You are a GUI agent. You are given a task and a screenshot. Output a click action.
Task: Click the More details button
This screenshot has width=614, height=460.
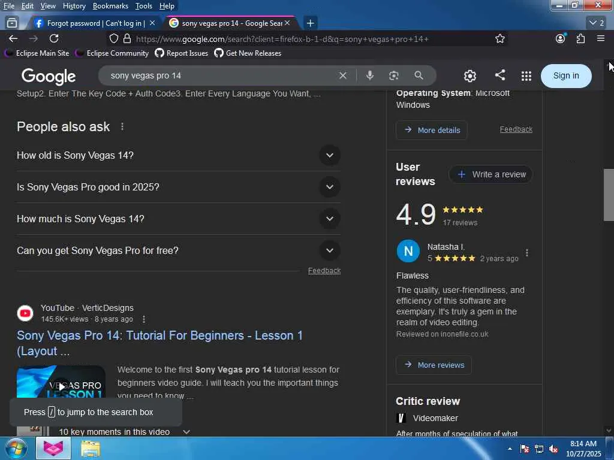click(432, 130)
